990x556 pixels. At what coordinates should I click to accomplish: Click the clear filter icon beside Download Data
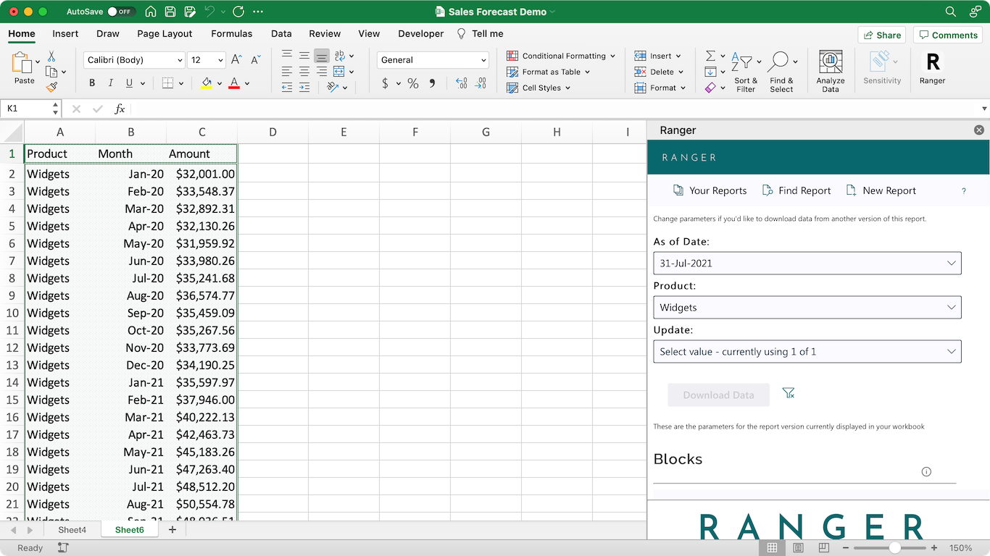789,393
